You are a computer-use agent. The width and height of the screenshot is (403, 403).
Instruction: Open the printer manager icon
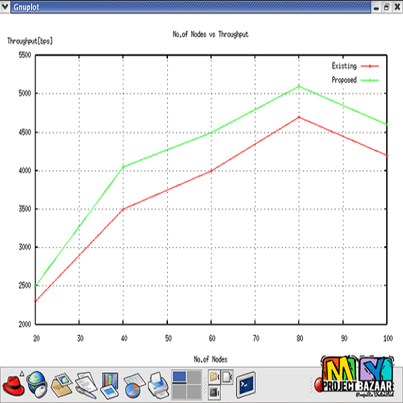pos(157,385)
